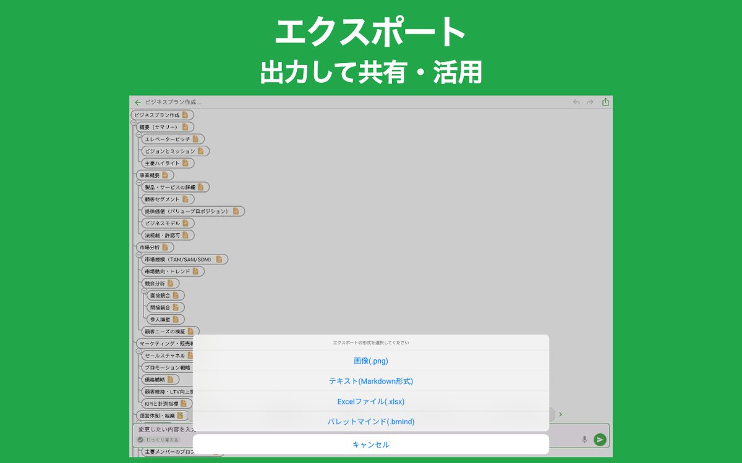The width and height of the screenshot is (742, 463).
Task: Open note icon on 主要ハイライト node
Action: 185,163
